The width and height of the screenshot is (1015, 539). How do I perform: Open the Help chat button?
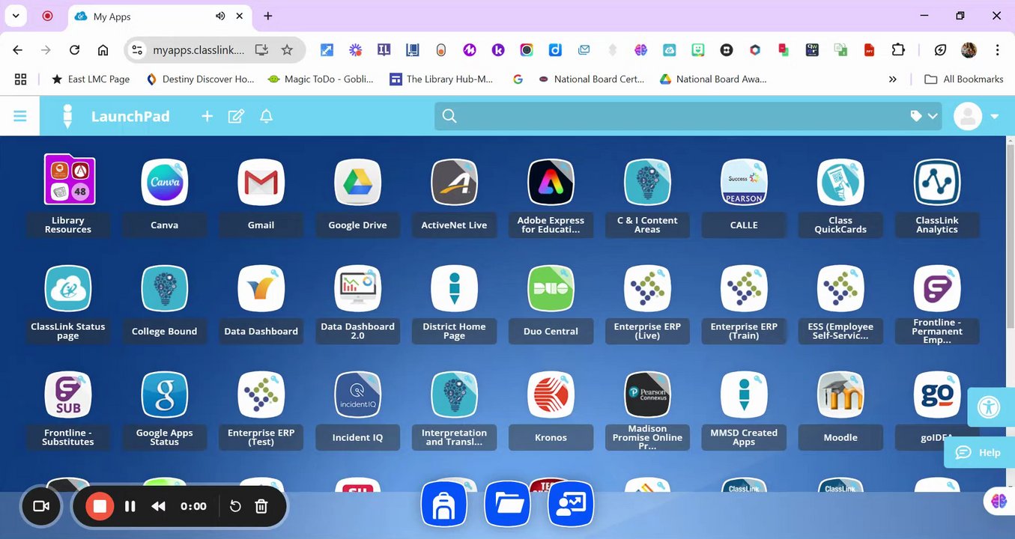(980, 452)
